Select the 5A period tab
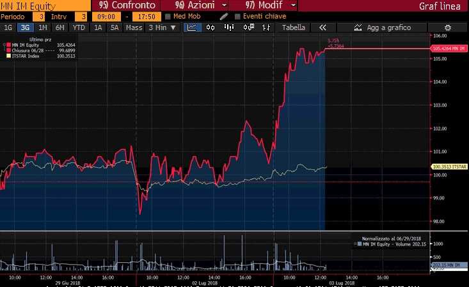Viewport: 469px width, 287px height. 115,27
